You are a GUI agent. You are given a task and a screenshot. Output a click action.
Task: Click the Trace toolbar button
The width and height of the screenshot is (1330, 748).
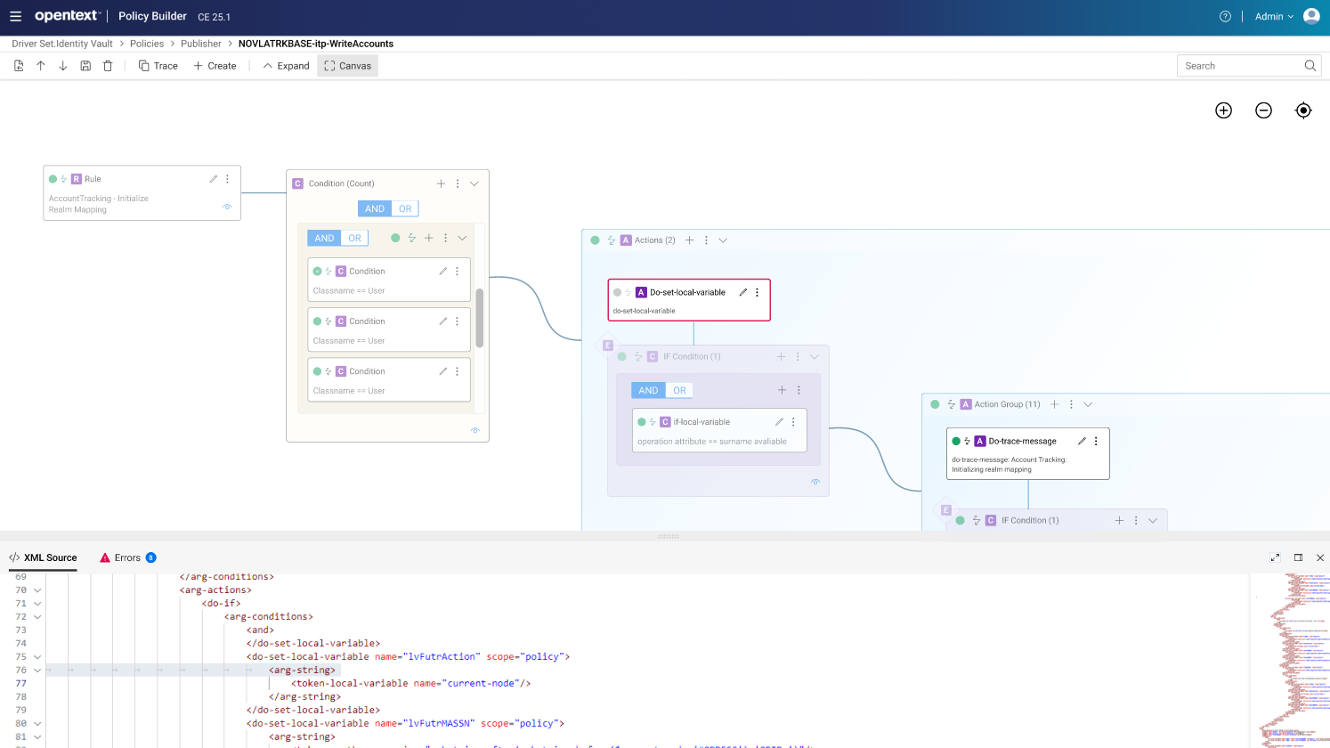coord(158,66)
